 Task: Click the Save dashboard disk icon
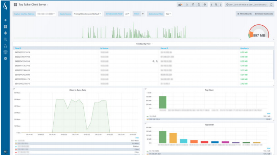click(x=199, y=5)
